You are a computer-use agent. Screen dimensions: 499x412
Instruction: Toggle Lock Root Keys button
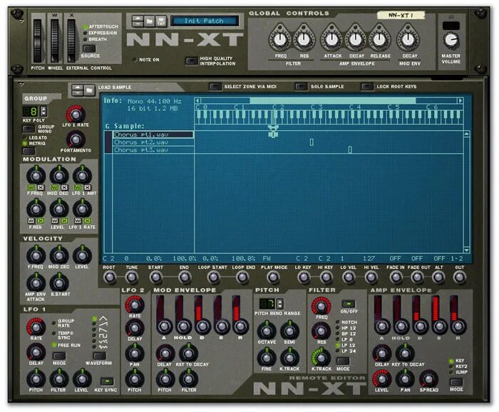(367, 86)
